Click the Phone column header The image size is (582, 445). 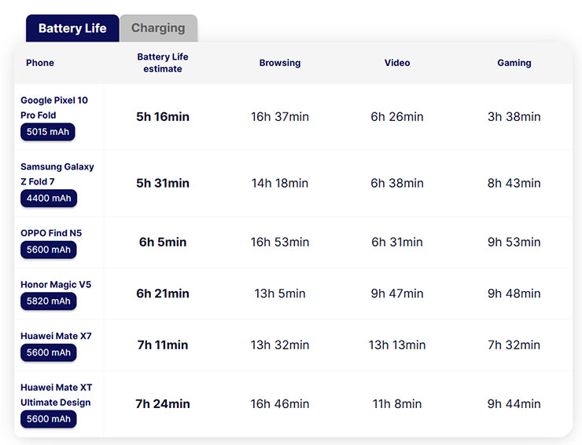[40, 63]
